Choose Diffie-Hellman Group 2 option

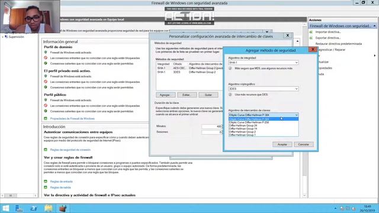tap(263, 132)
